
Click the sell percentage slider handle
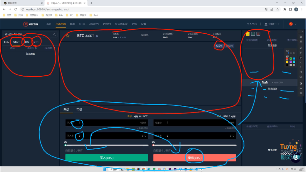pos(153,145)
